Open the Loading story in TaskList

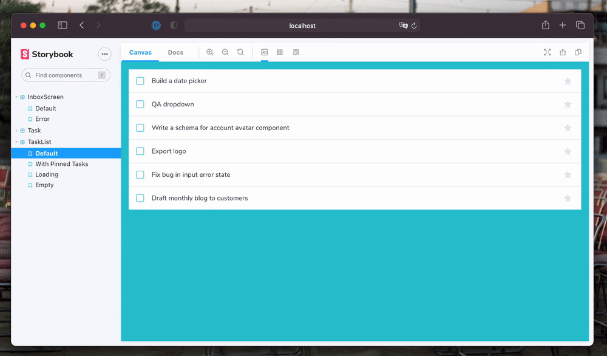(x=47, y=174)
